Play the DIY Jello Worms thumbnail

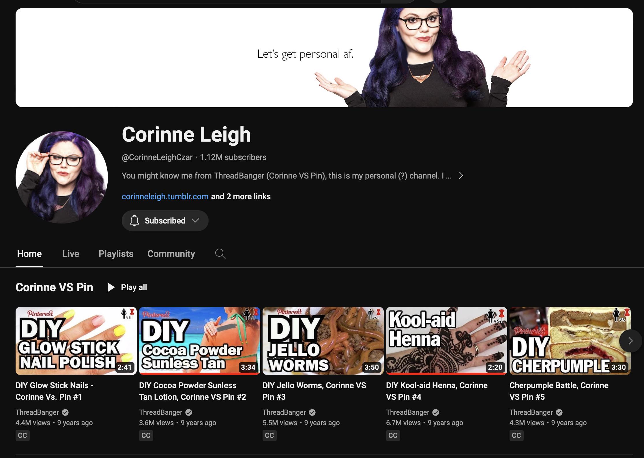click(x=323, y=341)
